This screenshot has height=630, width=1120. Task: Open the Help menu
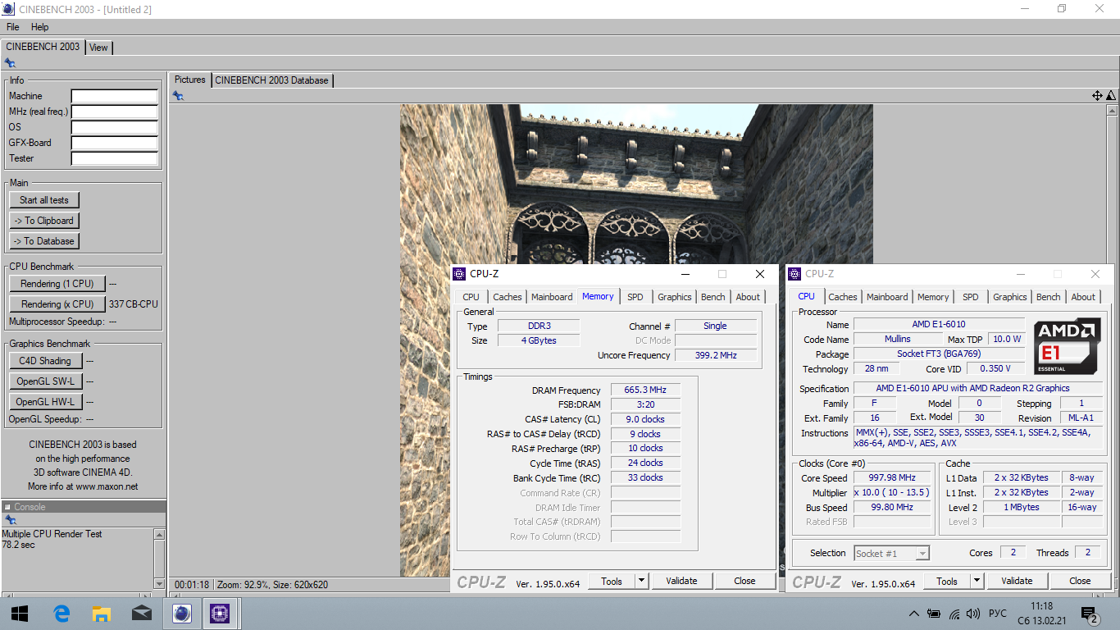click(x=40, y=27)
